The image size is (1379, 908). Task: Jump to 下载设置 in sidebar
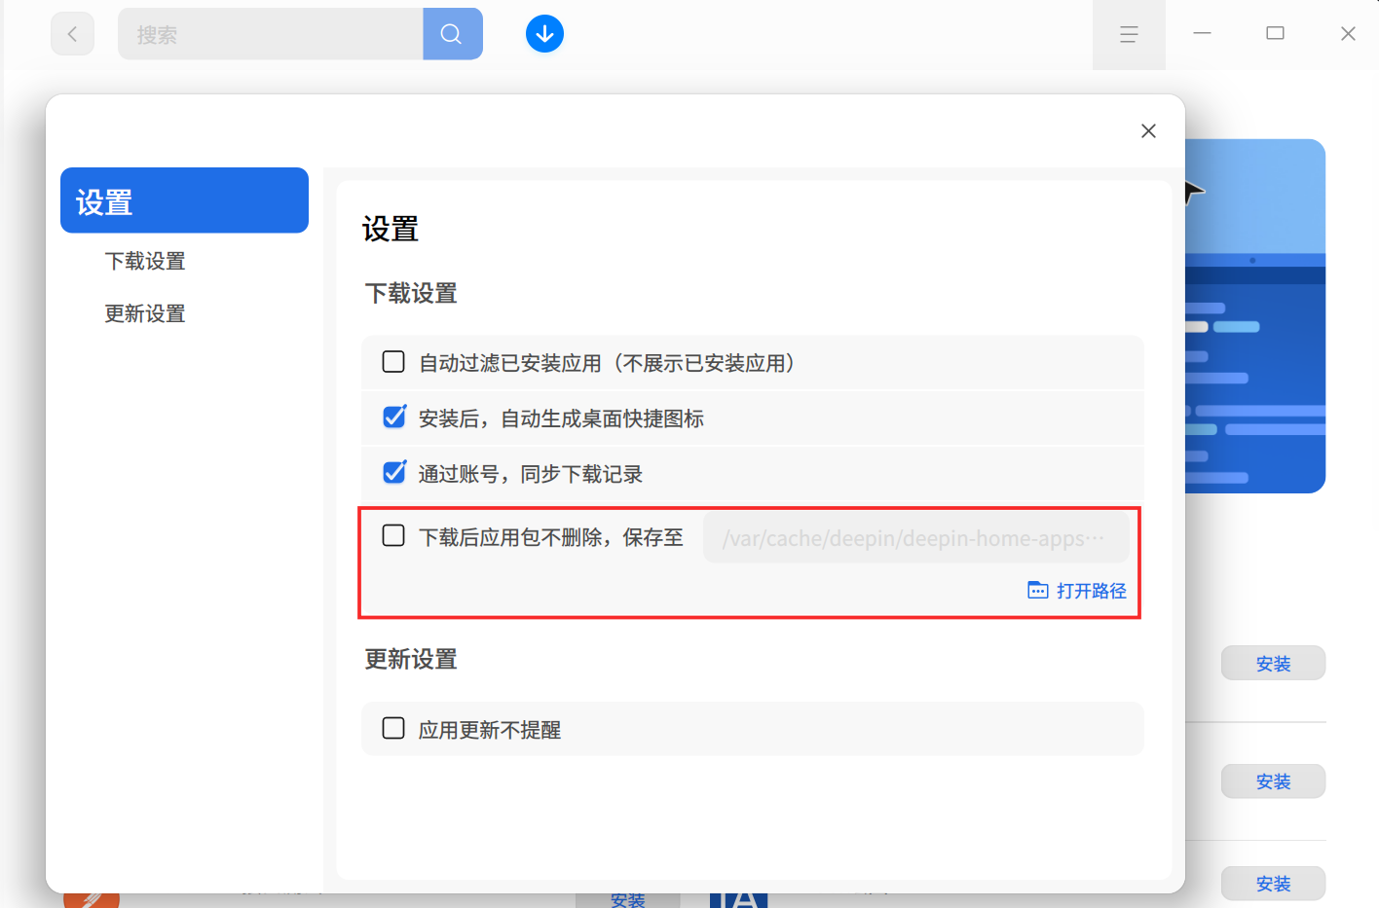pyautogui.click(x=145, y=261)
